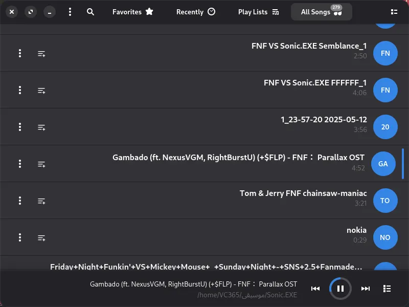Viewport: 409px width, 307px height.
Task: Open options menu for the Gambado song row
Action: [x=20, y=164]
